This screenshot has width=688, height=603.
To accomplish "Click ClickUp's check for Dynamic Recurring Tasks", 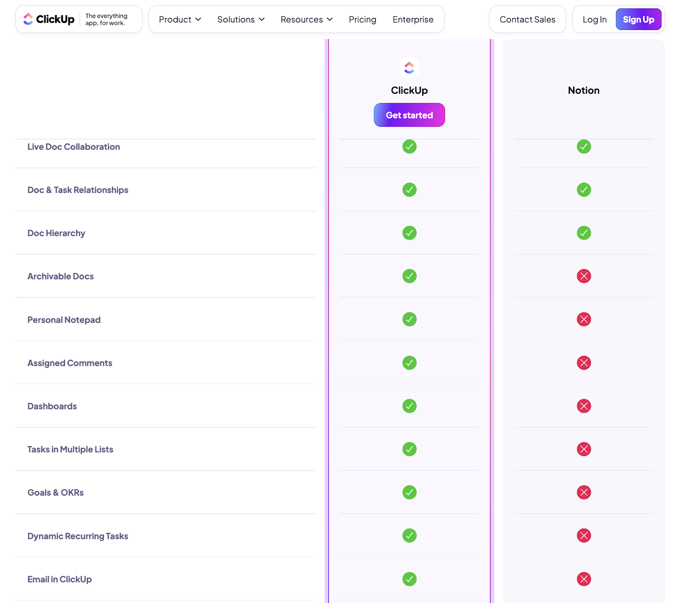I will pyautogui.click(x=409, y=536).
